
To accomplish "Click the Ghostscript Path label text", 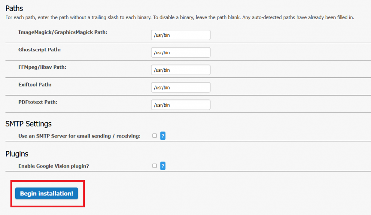I will click(39, 50).
